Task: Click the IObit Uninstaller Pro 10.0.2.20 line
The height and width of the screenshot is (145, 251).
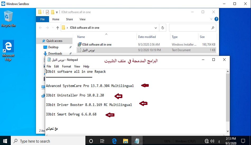Action: click(x=75, y=95)
